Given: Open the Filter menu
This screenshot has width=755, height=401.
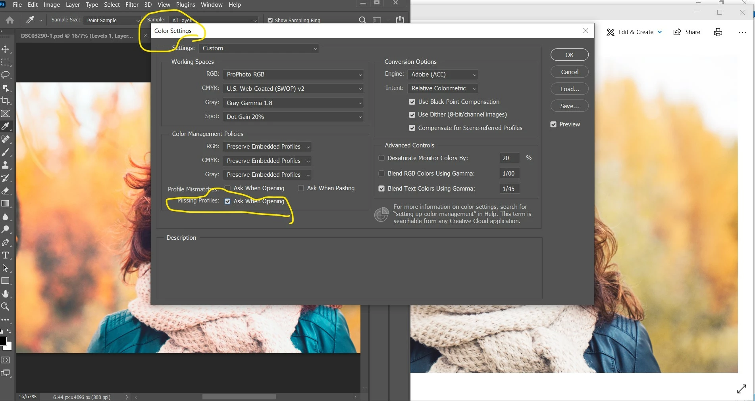Looking at the screenshot, I should click(132, 5).
